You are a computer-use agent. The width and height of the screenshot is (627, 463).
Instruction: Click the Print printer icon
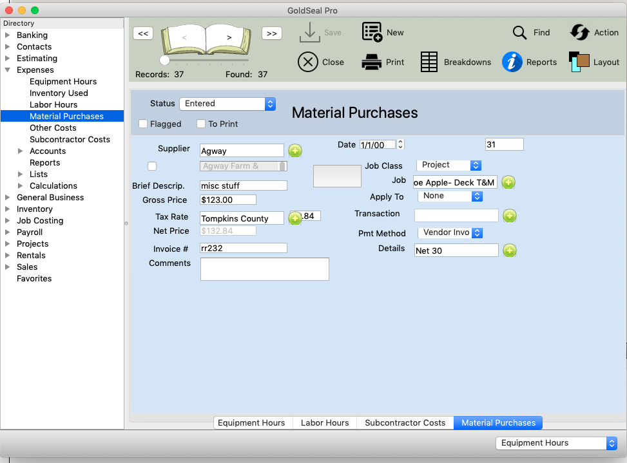(371, 62)
